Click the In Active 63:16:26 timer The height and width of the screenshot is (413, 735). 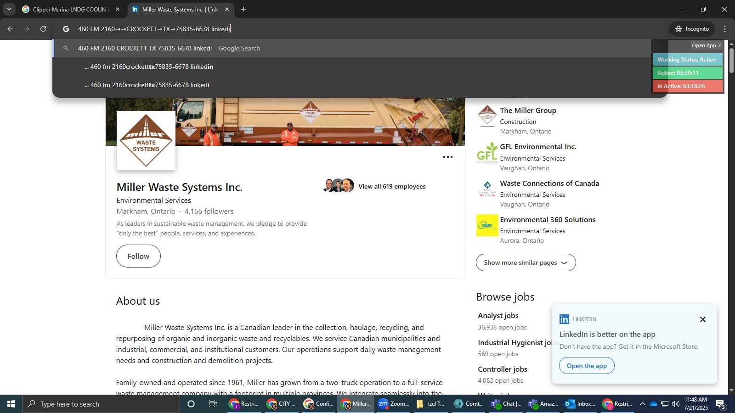[687, 86]
